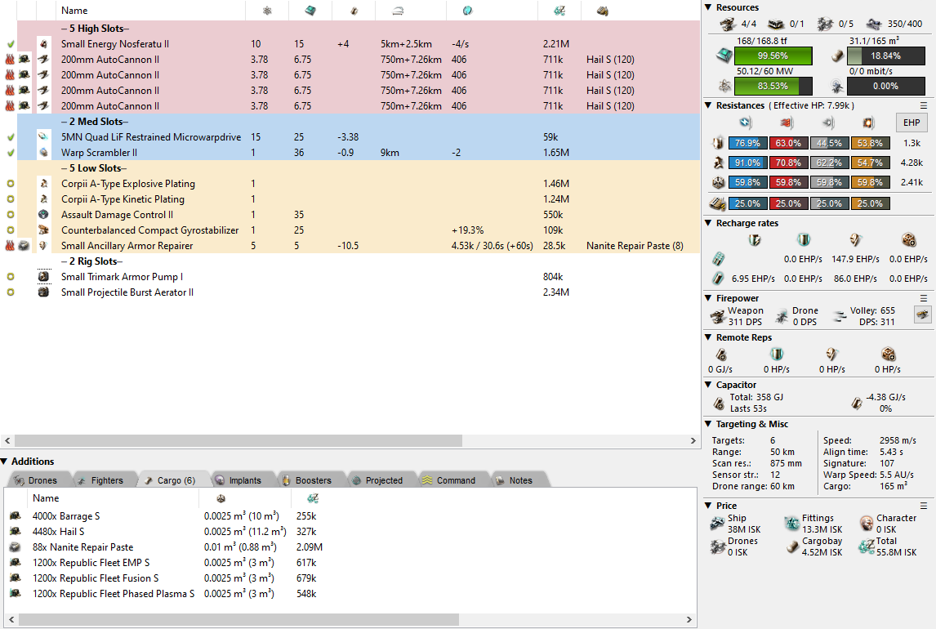Image resolution: width=936 pixels, height=629 pixels.
Task: Click the powergrid icon beside the 83.53% bar
Action: [x=721, y=86]
